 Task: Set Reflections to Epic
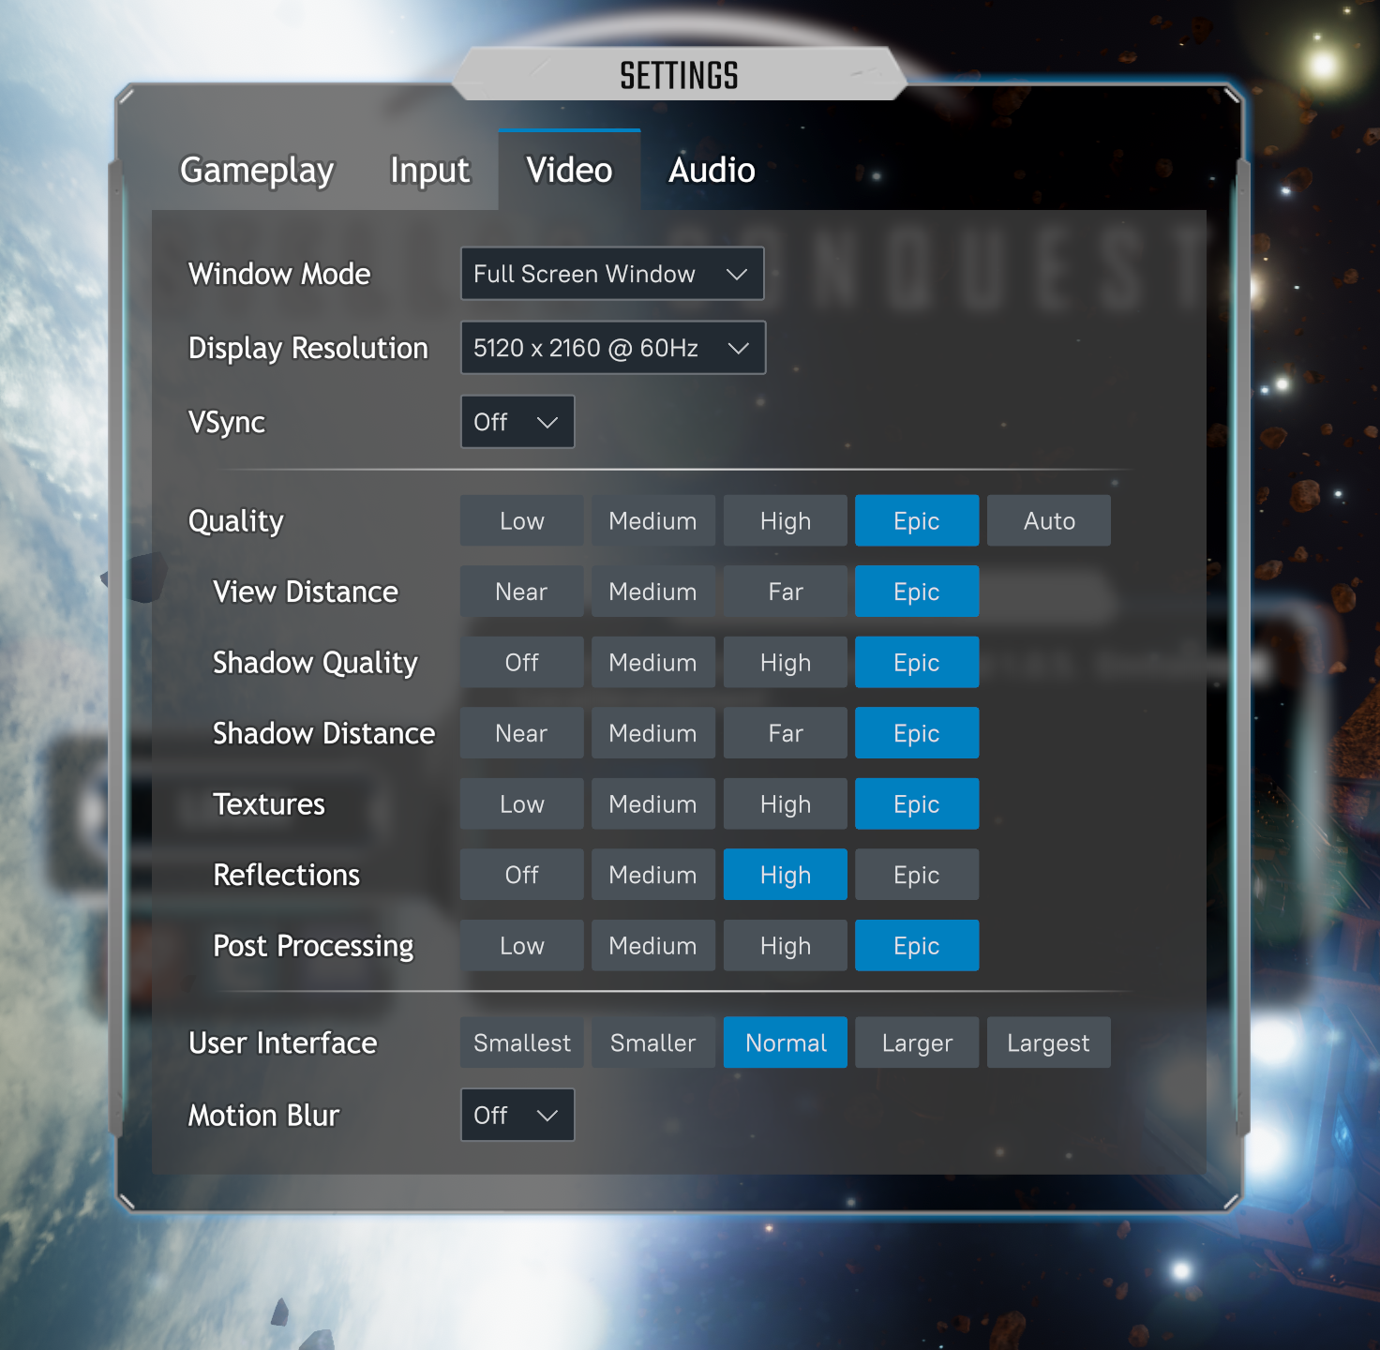coord(916,875)
